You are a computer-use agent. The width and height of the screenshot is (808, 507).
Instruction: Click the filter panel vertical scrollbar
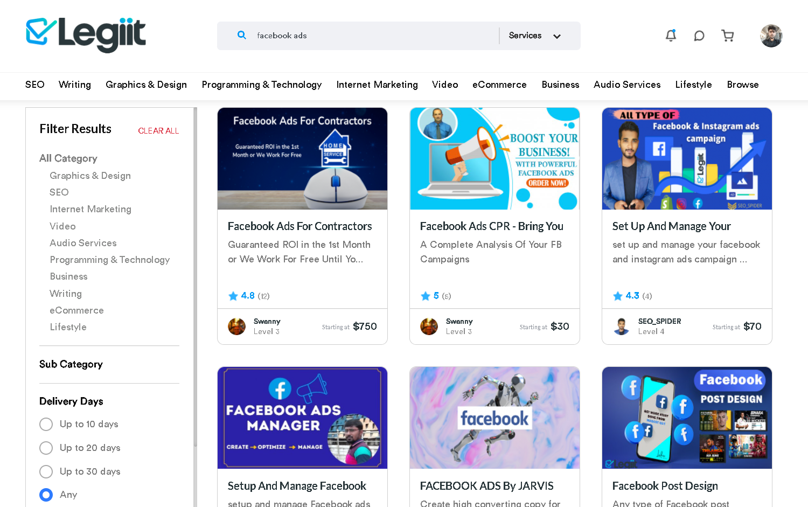click(195, 276)
